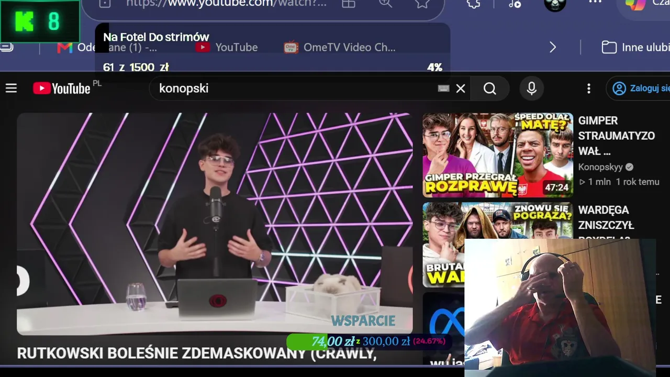Click the favorite star in address bar
Viewport: 670px width, 377px height.
click(x=422, y=4)
